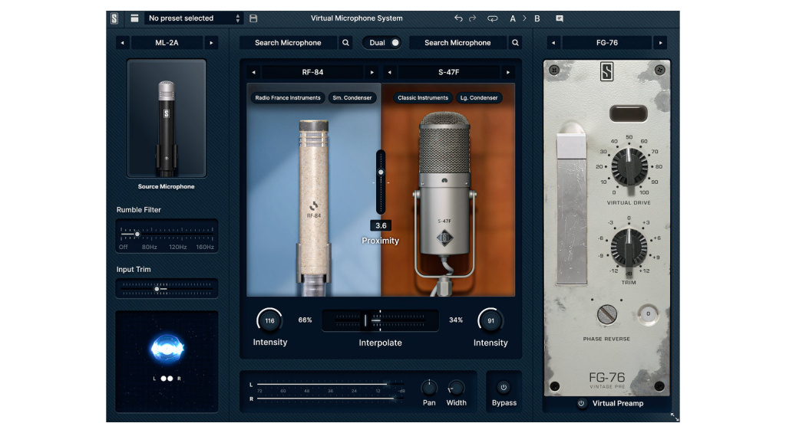Click the Interpolate slider handle
The image size is (786, 433).
pos(365,320)
